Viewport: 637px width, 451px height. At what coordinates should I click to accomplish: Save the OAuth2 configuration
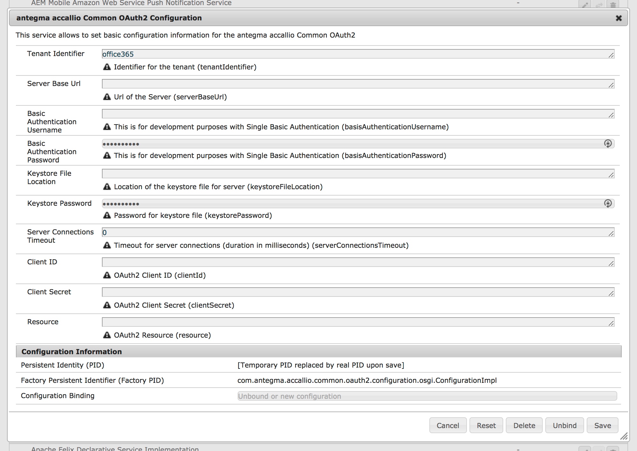click(603, 426)
